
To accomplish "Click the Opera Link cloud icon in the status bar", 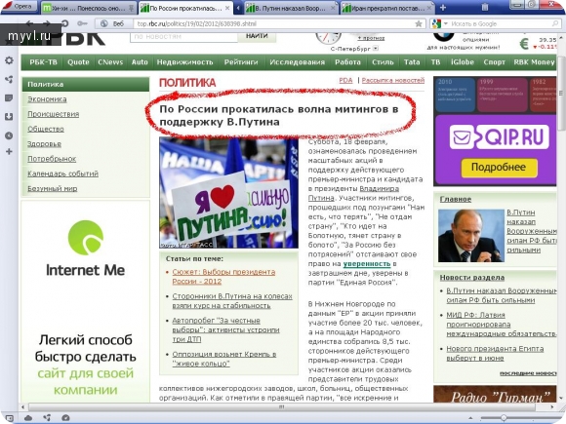I will click(x=28, y=418).
